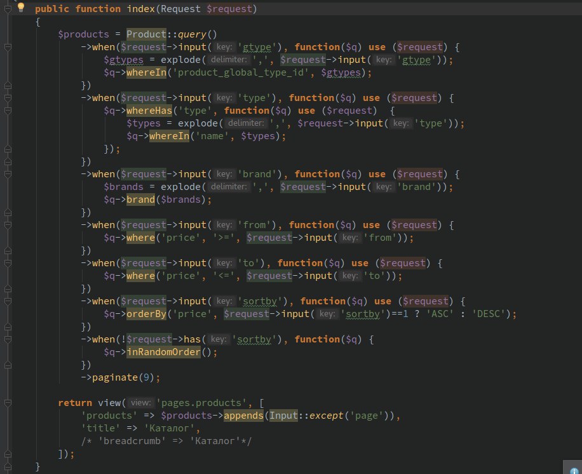This screenshot has height=474, width=582.
Task: Click whereIn on the 'name' line
Action: (169, 136)
